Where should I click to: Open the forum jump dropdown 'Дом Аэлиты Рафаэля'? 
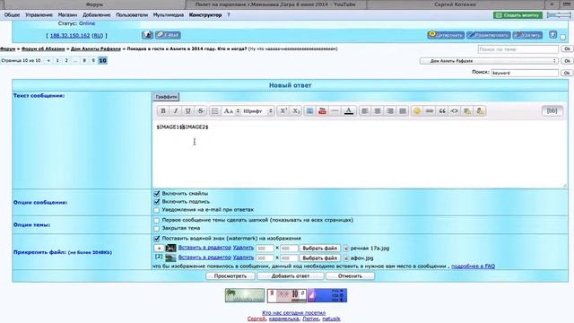489,61
